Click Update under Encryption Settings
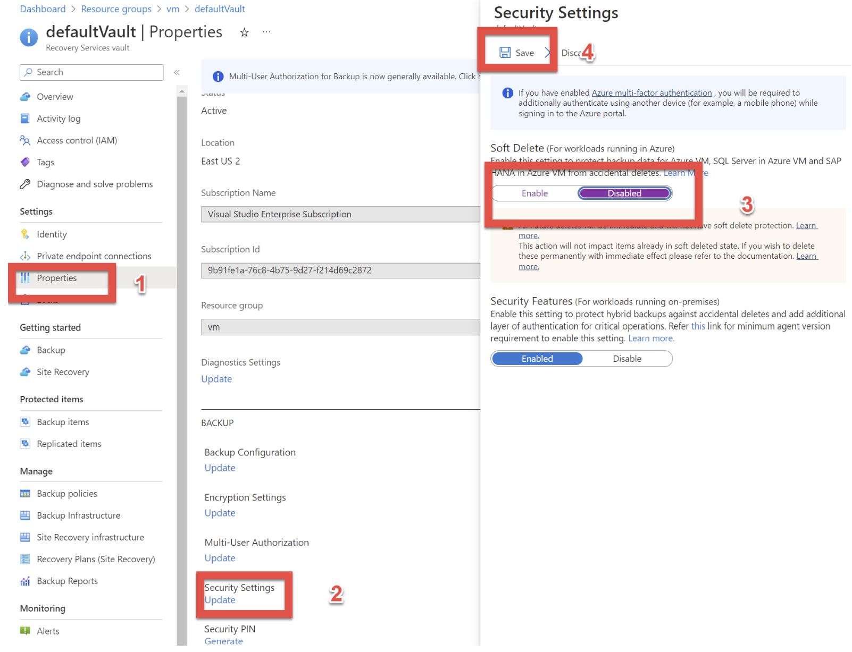The width and height of the screenshot is (852, 652). (220, 513)
